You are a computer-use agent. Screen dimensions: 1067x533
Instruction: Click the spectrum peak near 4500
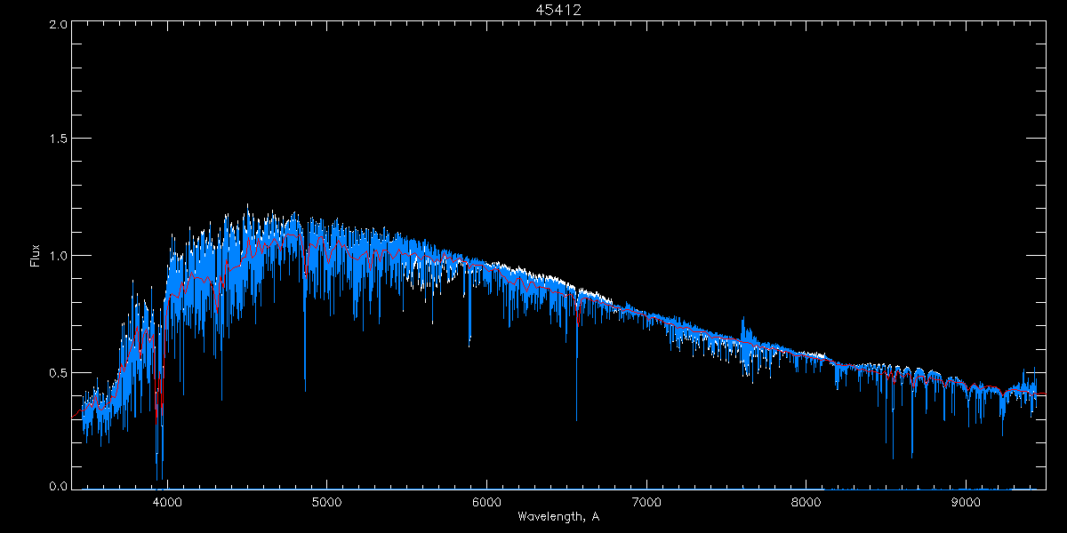[247, 209]
